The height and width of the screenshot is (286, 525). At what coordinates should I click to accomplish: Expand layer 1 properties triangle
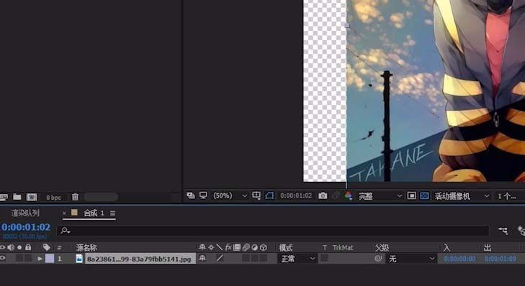pos(40,259)
